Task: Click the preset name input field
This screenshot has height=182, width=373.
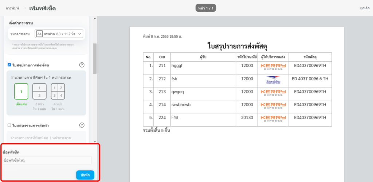Action: [47, 160]
